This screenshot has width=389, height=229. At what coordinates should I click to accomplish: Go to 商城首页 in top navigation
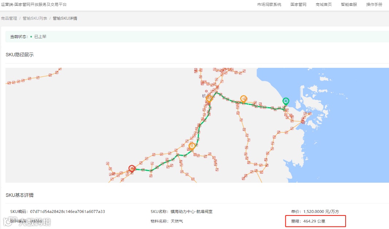323,4
